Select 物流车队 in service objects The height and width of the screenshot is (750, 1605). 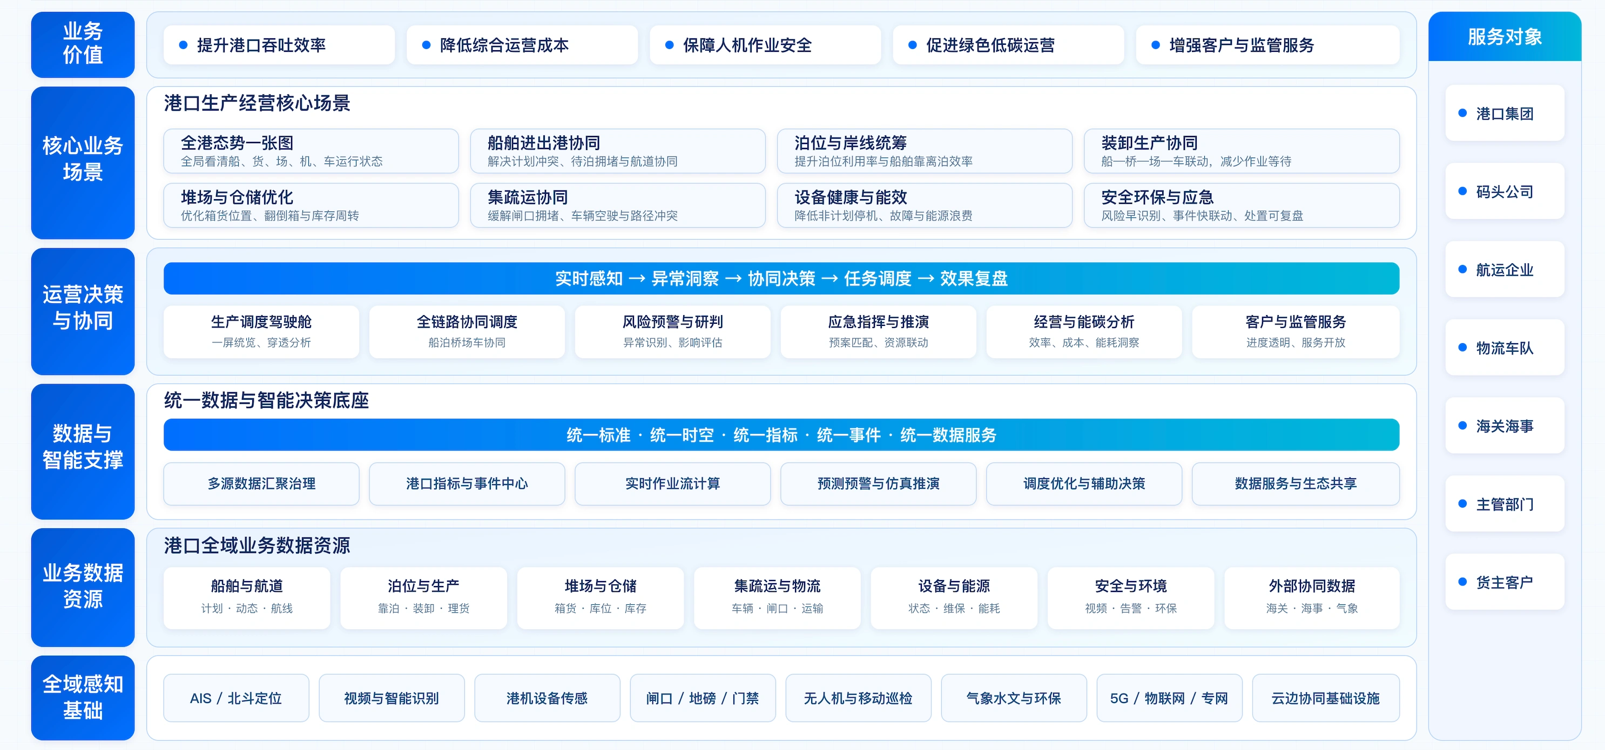tap(1505, 347)
